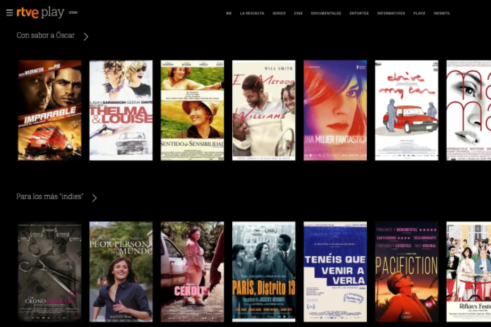
Task: Open the Pacifiction movie poster
Action: click(x=406, y=272)
